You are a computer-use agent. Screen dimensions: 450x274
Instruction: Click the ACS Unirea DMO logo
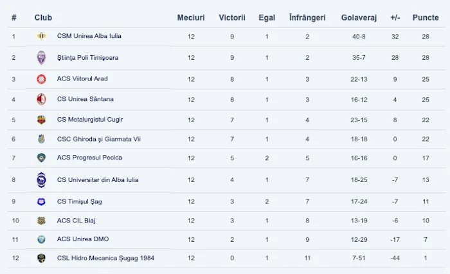click(41, 239)
